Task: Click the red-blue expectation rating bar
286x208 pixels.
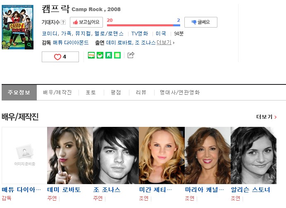Action: click(143, 25)
